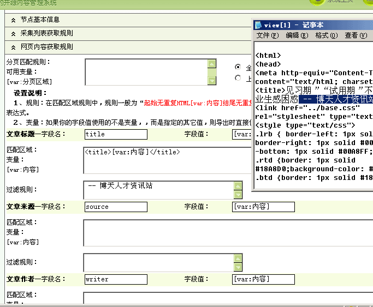373x307 pixels.
Task: Click the source field value [var:内容] input
Action: click(263, 207)
